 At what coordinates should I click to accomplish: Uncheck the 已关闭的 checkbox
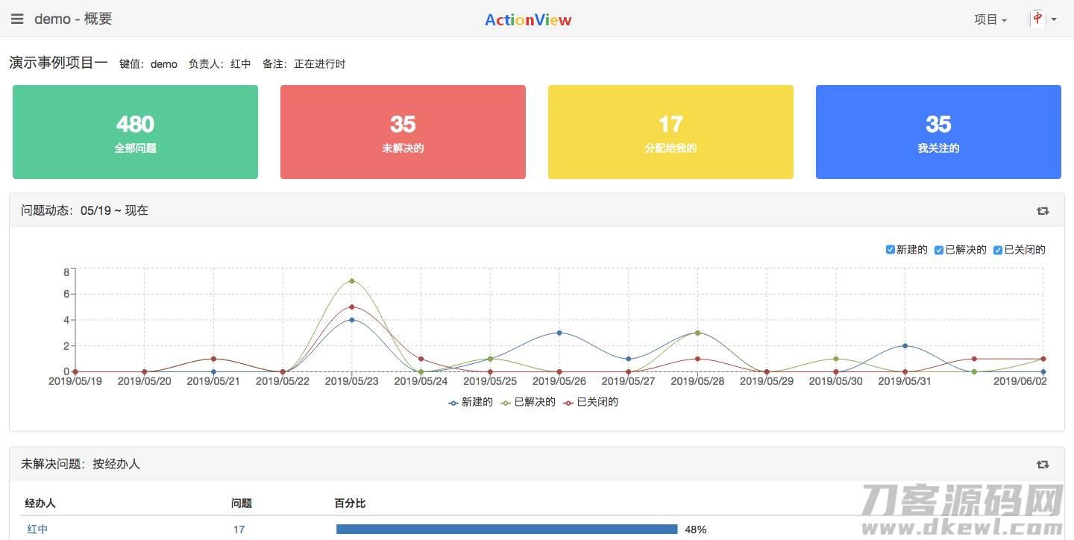(998, 250)
